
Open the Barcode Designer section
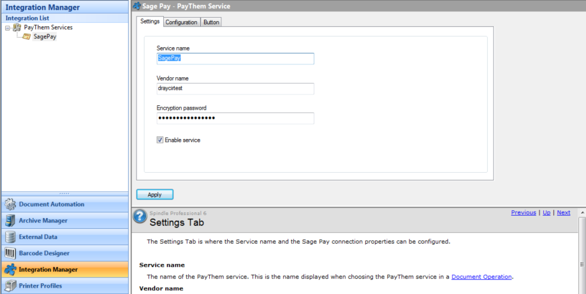65,253
